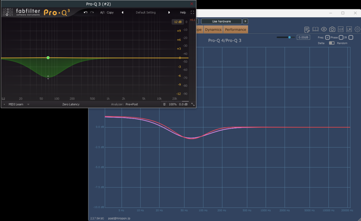Check the IR checkbox
Screen dimensions: 361x221
351,37
